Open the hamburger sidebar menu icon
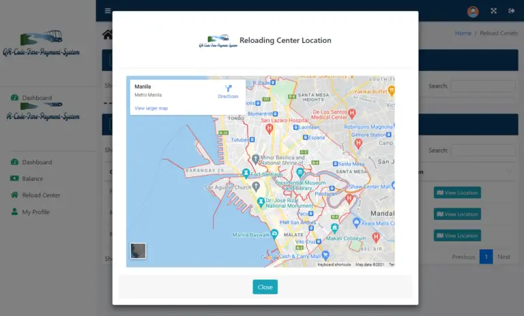 108,11
